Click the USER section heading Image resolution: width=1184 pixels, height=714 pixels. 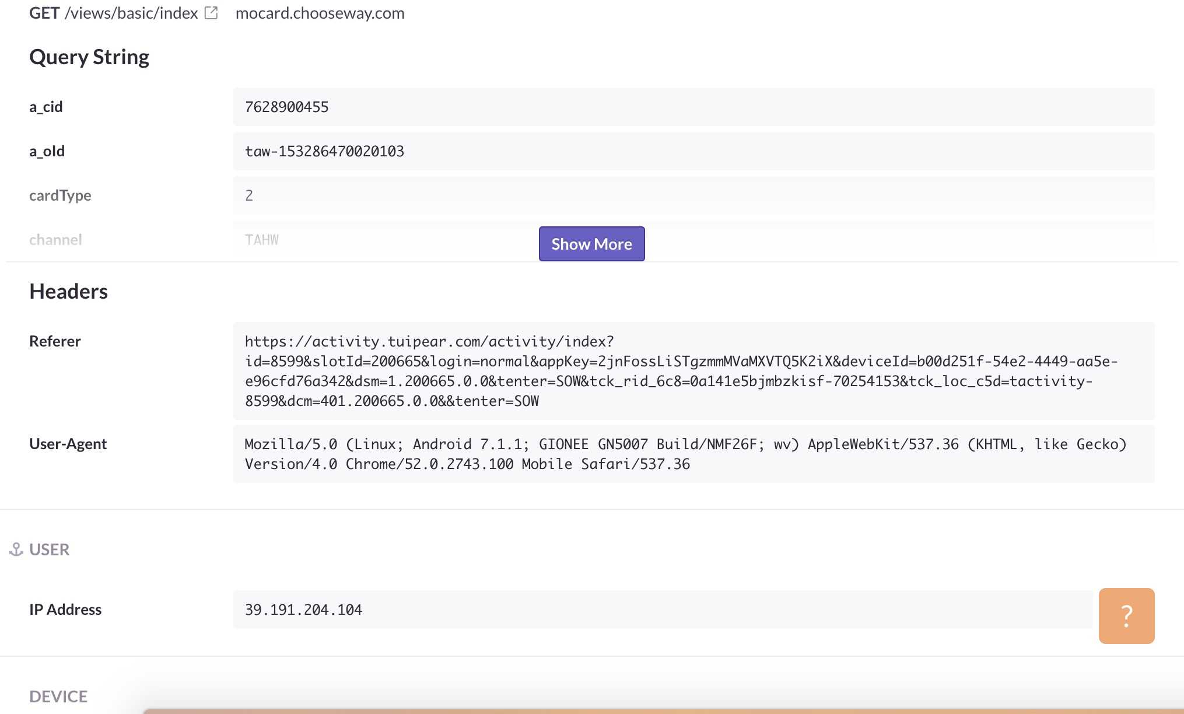49,549
